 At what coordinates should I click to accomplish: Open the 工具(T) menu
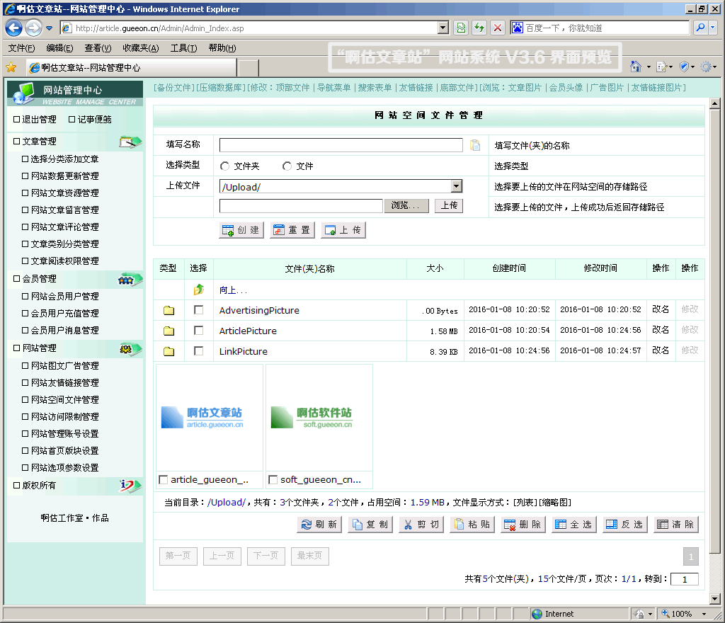[183, 48]
